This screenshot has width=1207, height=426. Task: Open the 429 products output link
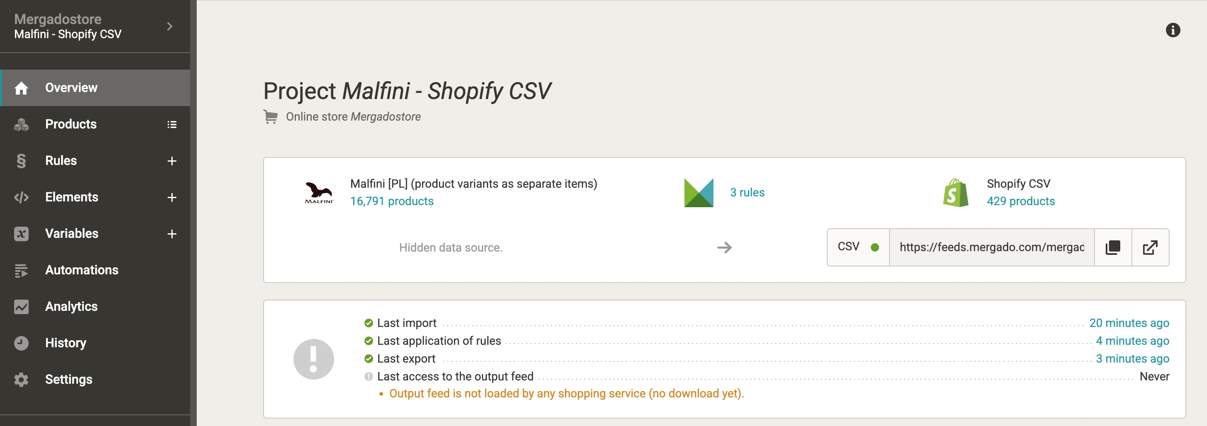1021,201
